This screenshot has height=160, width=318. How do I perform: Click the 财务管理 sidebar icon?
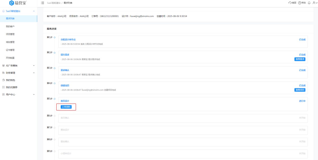pos(3,73)
